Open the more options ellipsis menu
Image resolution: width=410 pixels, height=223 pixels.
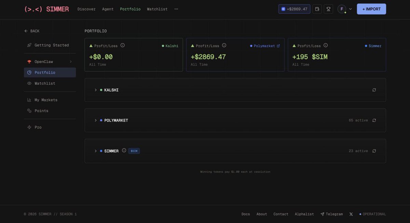click(x=176, y=9)
